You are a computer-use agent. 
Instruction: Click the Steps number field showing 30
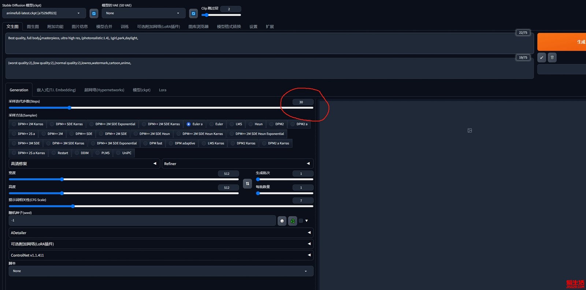pyautogui.click(x=303, y=102)
